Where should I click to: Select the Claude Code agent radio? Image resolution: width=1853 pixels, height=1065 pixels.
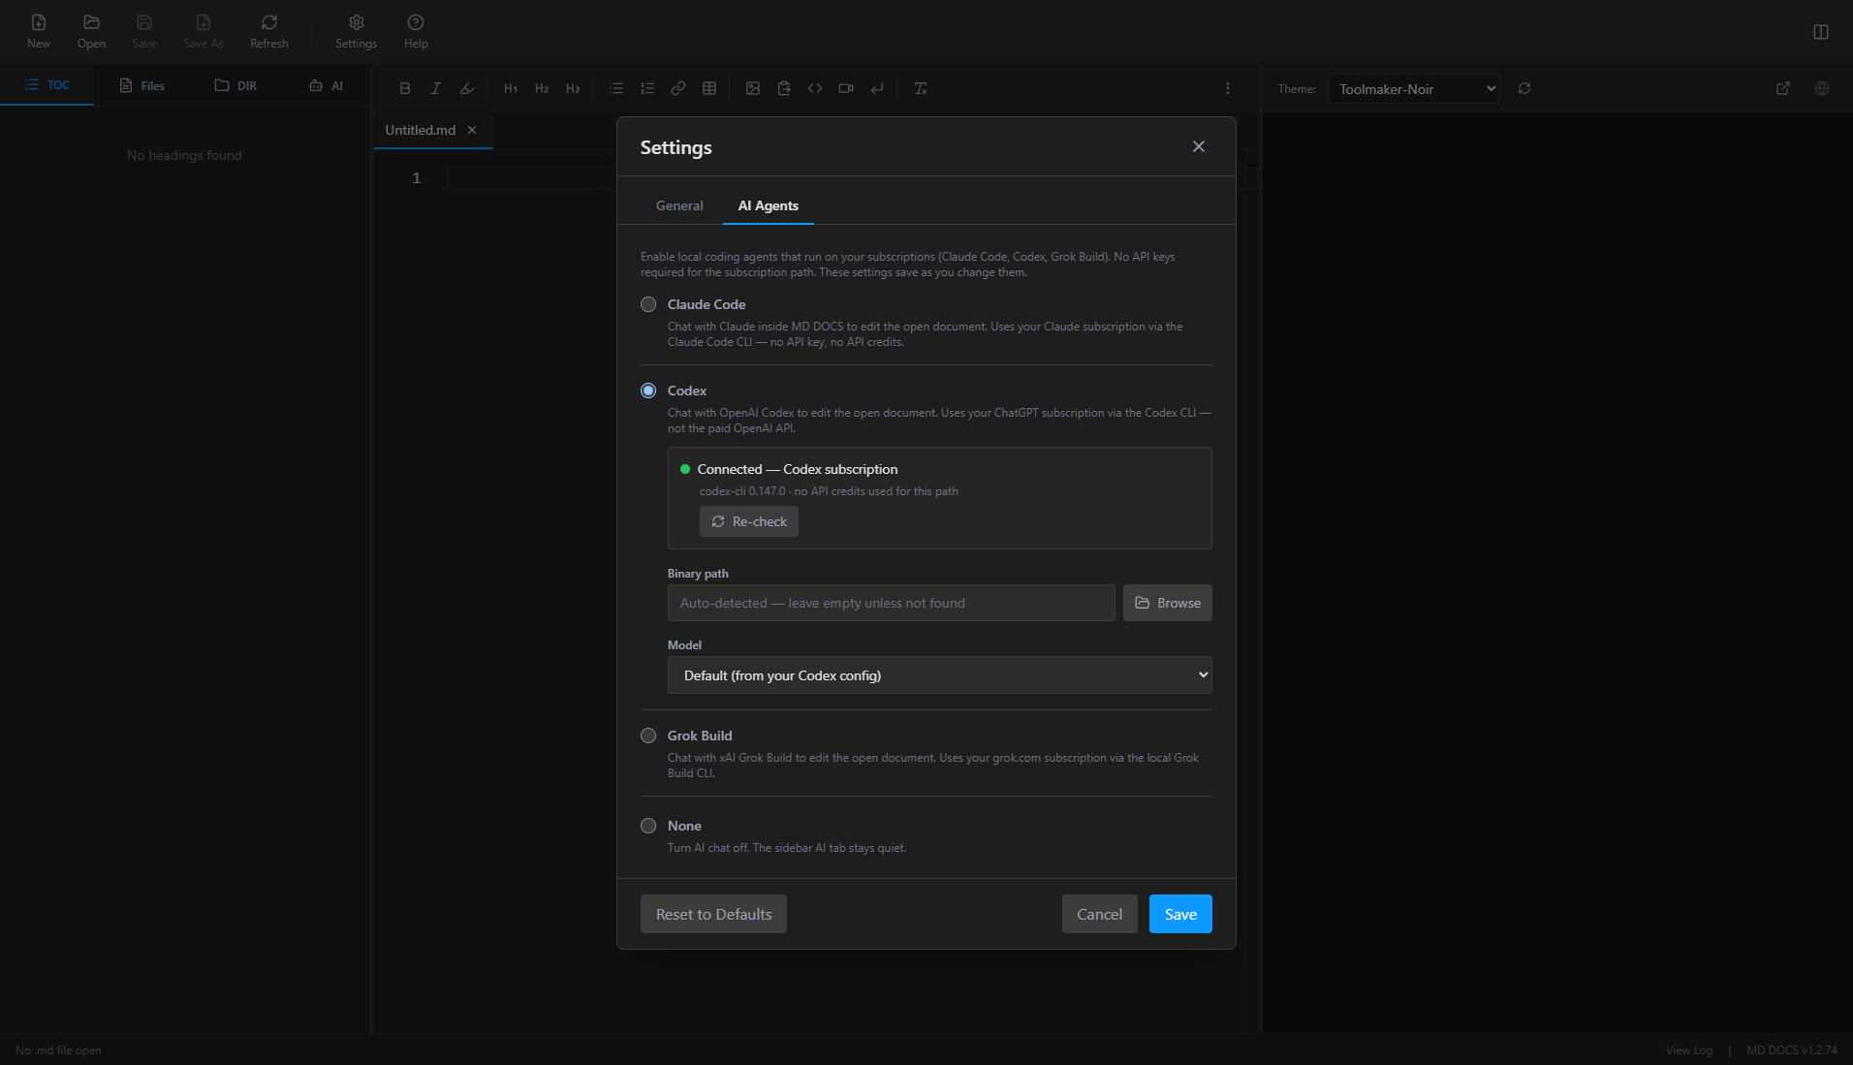pos(648,304)
